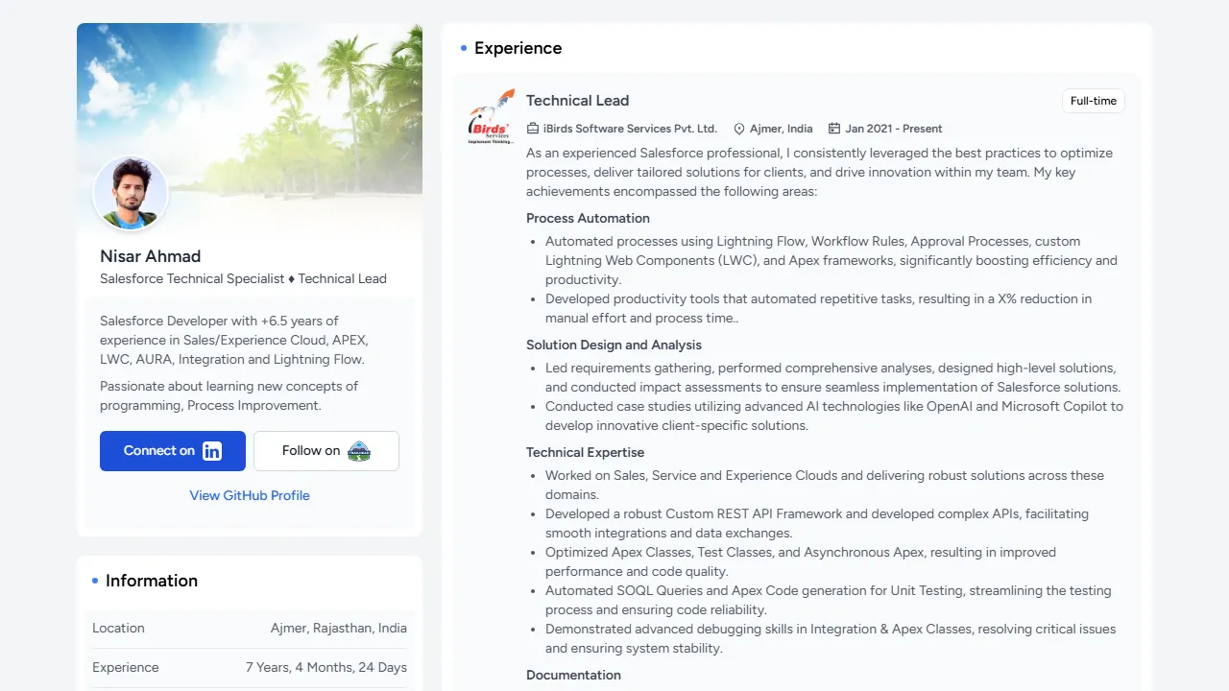
Task: Select the Technical Lead job title
Action: (577, 101)
